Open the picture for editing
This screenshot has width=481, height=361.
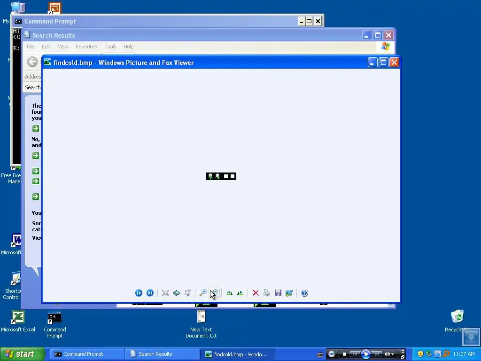289,293
